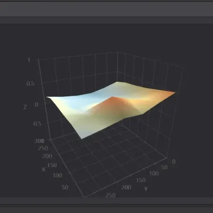Click the Z axis tick label -0.5
This screenshot has height=213, width=213.
(37, 124)
